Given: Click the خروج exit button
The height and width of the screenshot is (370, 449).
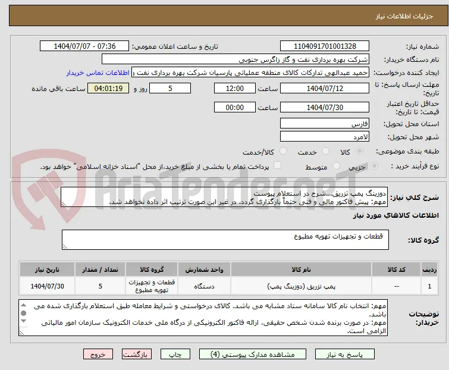Looking at the screenshot, I should (98, 355).
